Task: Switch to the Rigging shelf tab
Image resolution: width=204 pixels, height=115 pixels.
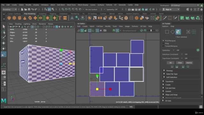Action: click(x=53, y=13)
